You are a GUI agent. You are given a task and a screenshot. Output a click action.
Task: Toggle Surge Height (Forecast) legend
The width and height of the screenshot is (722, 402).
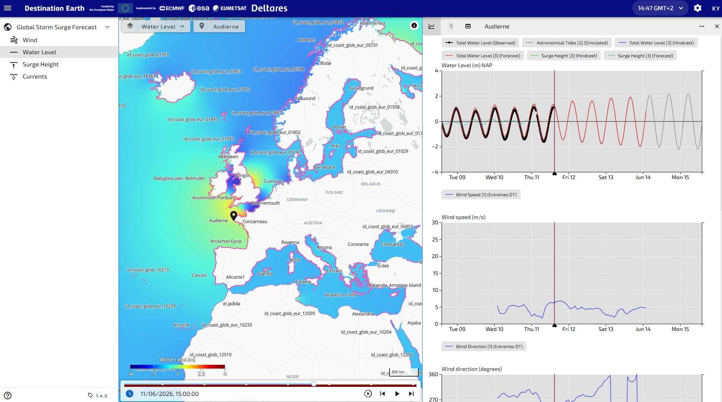pos(640,56)
